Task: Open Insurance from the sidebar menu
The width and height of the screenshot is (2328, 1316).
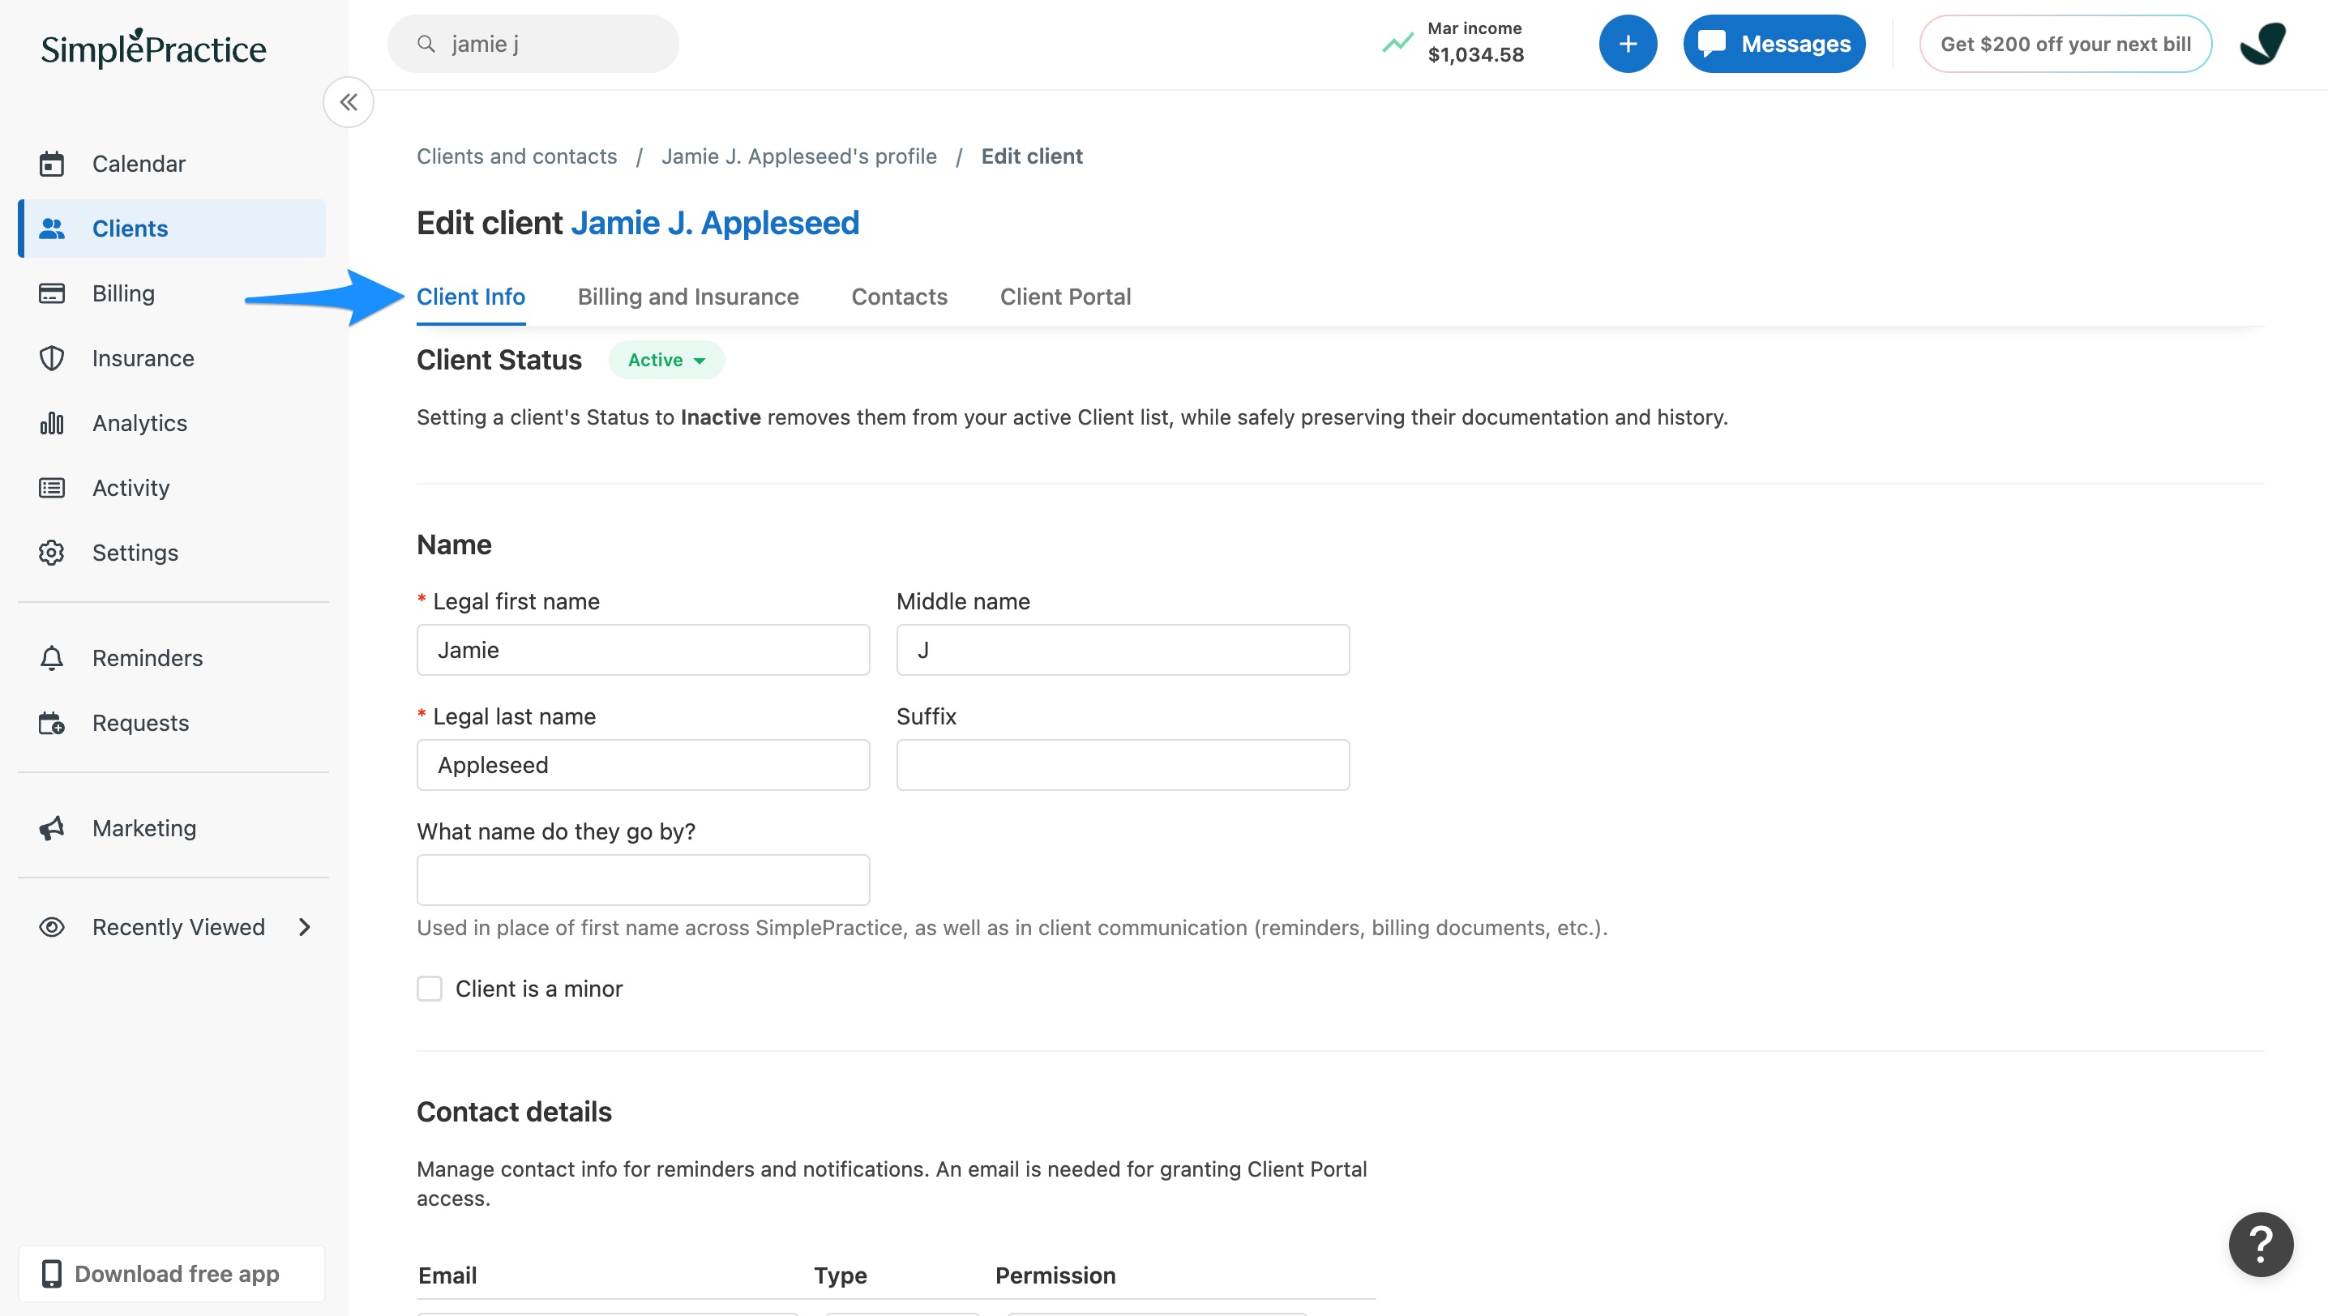Action: (172, 358)
